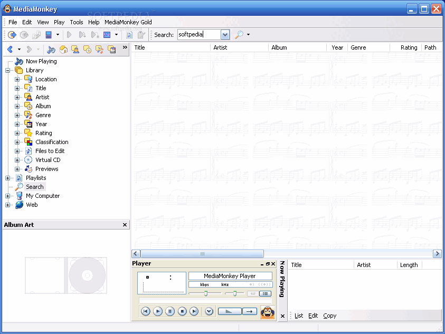Click the Now Playing music-note icon in the tree toolbar

[x=51, y=50]
